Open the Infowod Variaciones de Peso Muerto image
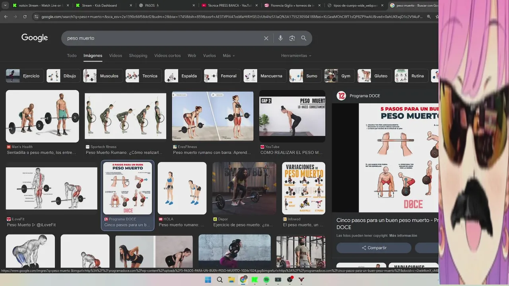 [303, 188]
